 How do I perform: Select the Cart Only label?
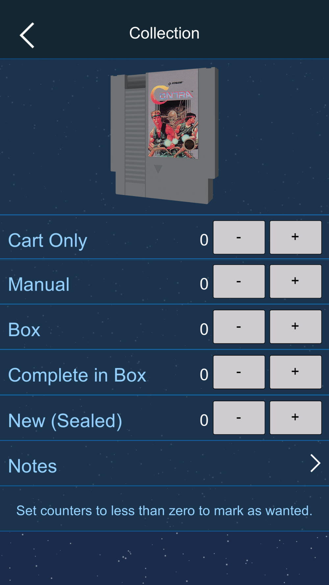click(48, 241)
